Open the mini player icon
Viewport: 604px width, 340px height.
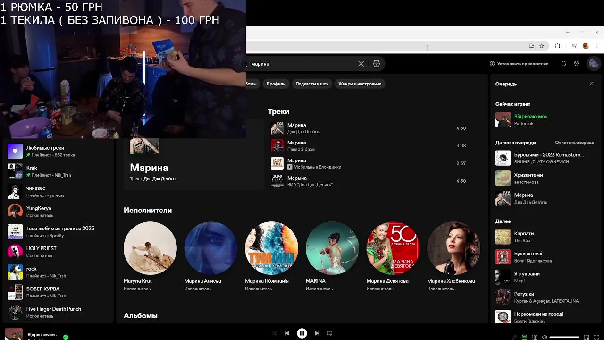[587, 337]
